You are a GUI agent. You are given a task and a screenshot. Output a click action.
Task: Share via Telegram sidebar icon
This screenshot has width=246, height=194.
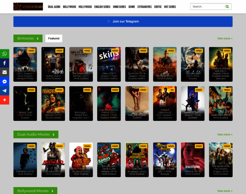[5, 91]
